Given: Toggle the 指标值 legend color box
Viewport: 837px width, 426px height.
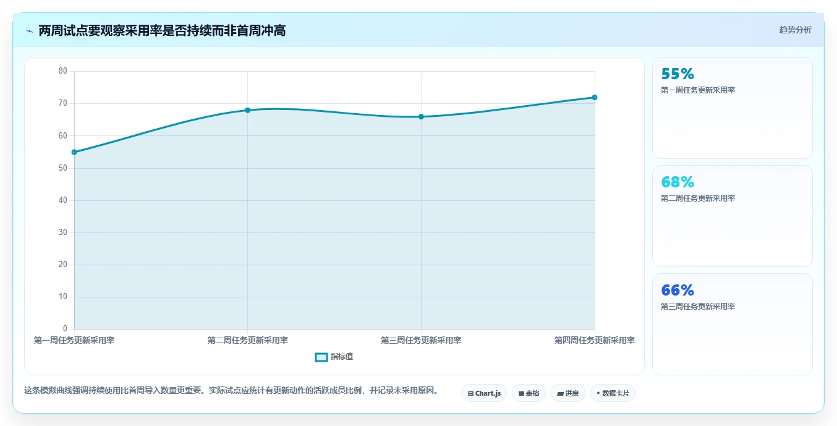Looking at the screenshot, I should click(321, 357).
